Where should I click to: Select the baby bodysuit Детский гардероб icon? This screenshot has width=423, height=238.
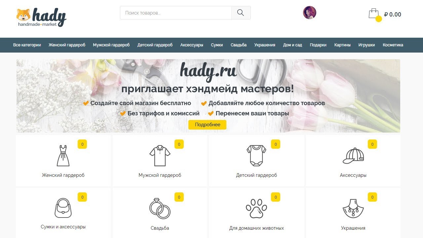(x=256, y=155)
